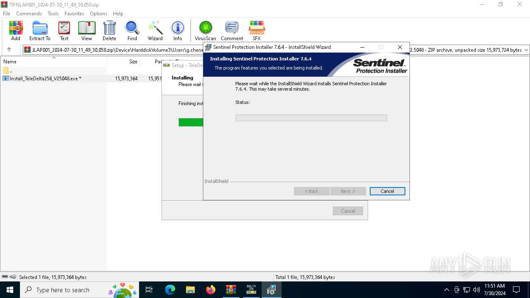Open the Tools menu
The width and height of the screenshot is (530, 298).
tap(53, 14)
